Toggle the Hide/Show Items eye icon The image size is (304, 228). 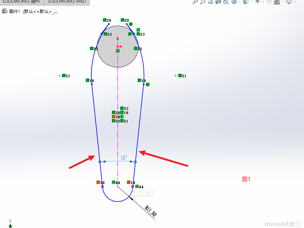click(257, 2)
